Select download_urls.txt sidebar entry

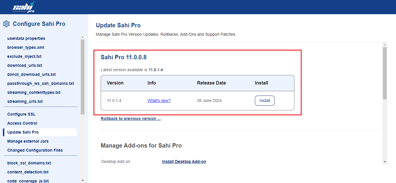25,65
